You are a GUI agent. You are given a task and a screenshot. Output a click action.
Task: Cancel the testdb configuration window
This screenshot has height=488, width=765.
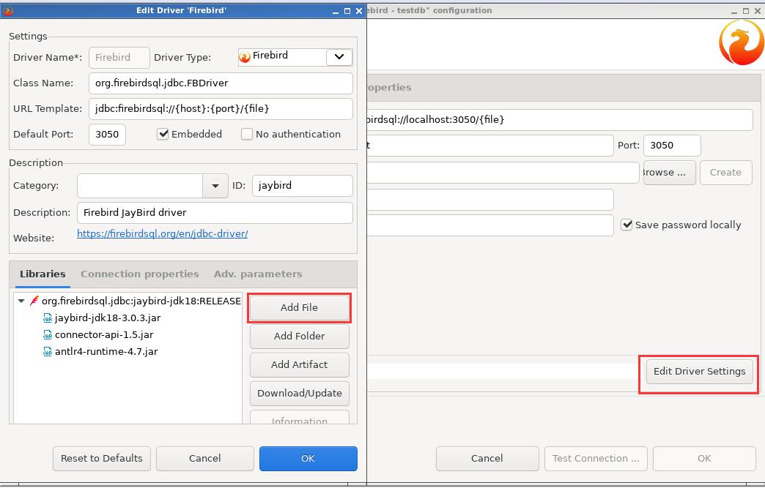[487, 458]
